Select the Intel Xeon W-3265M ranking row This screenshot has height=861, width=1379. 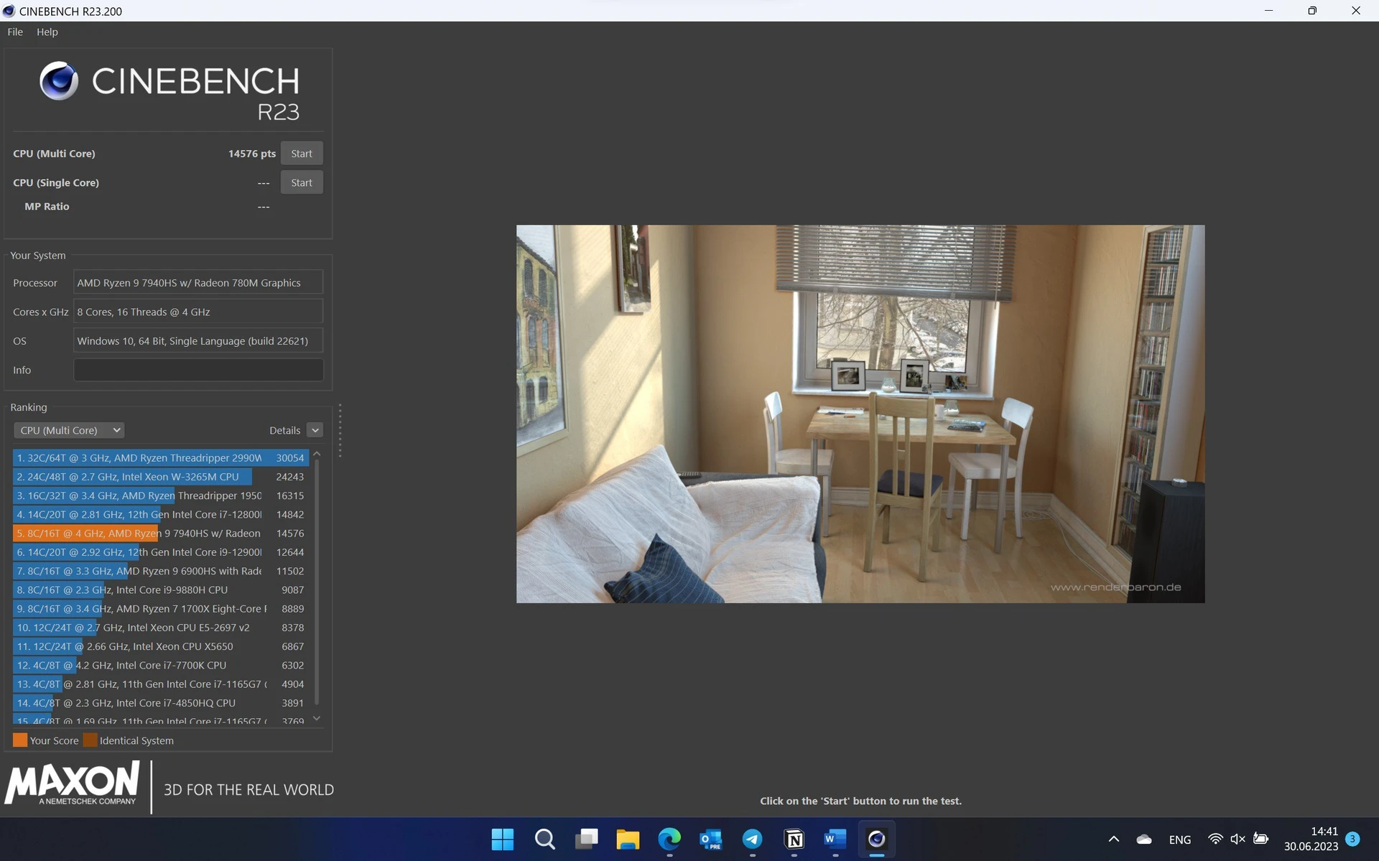coord(161,477)
